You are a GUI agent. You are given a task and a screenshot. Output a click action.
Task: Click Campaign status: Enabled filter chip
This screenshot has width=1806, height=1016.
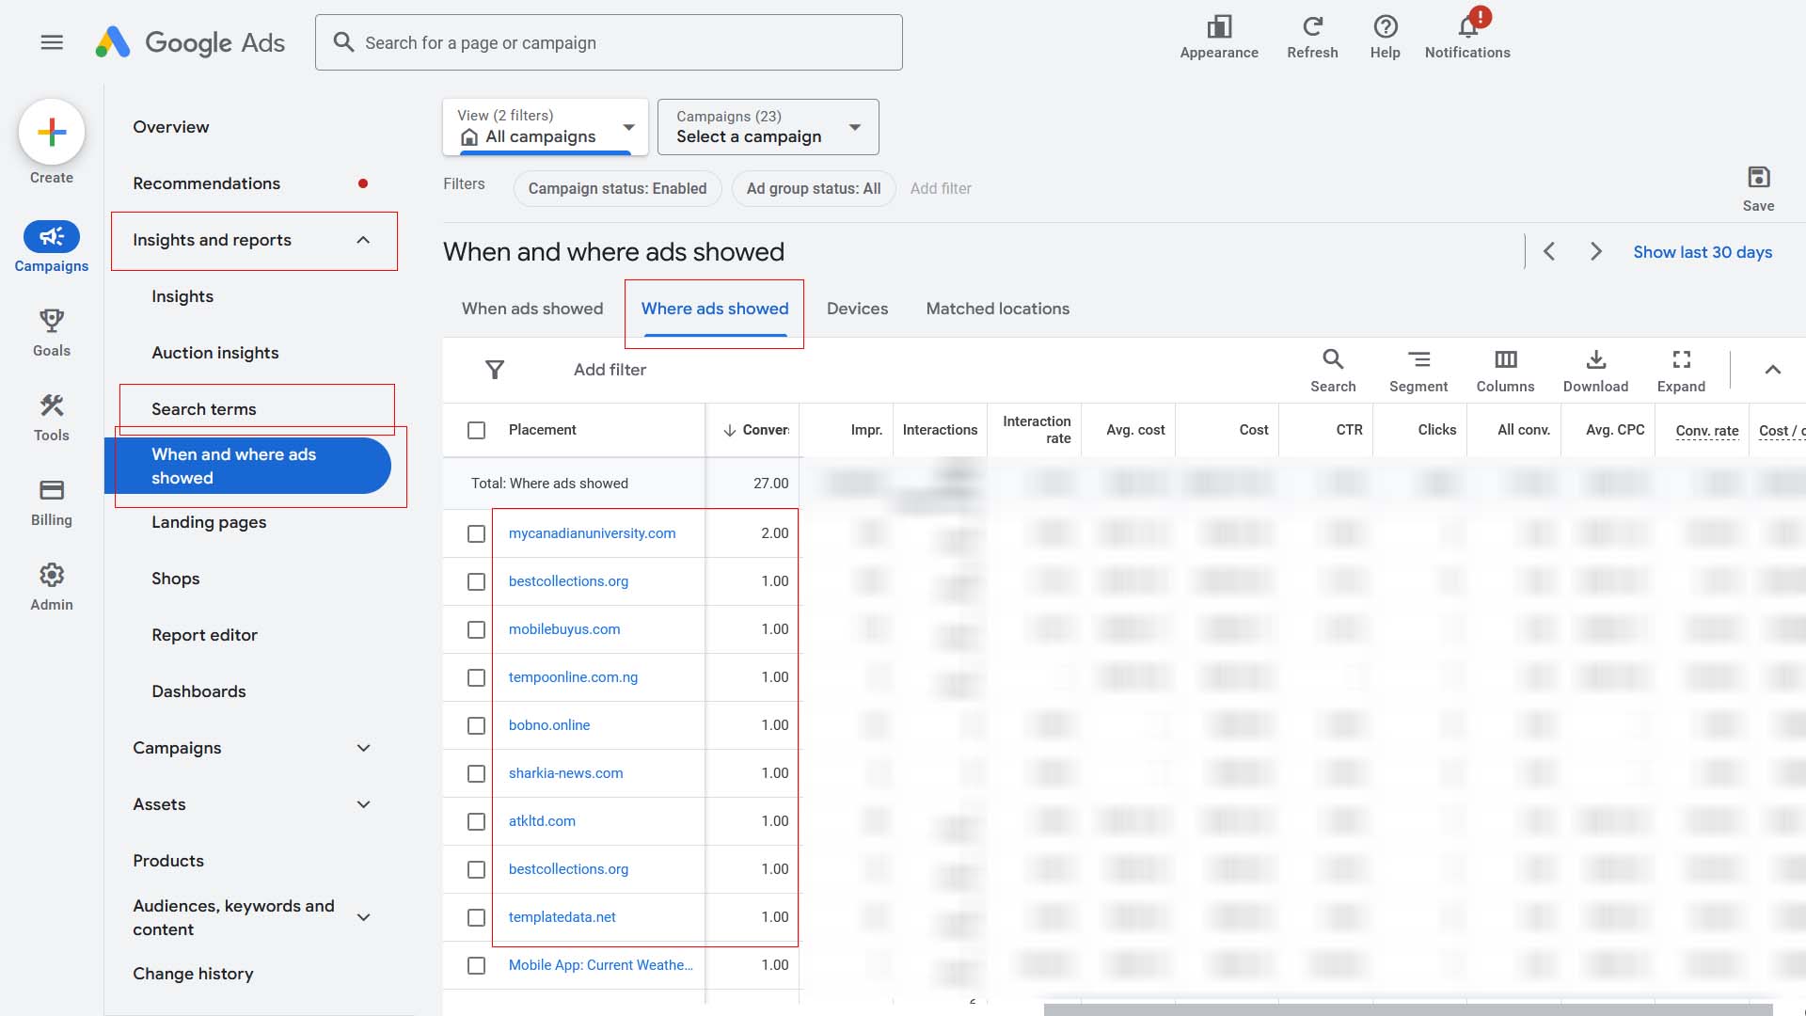click(x=617, y=188)
